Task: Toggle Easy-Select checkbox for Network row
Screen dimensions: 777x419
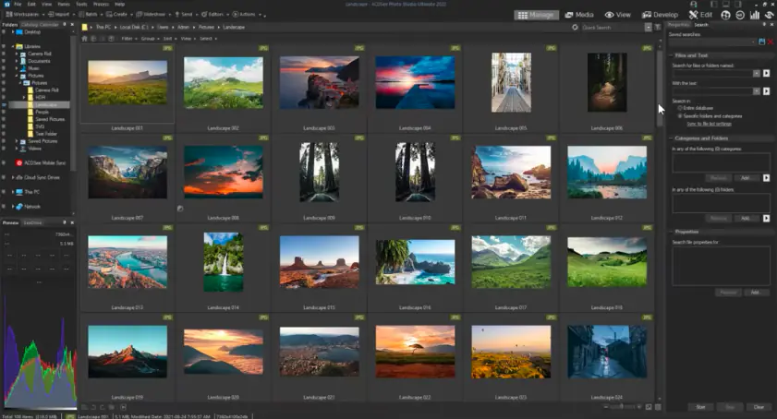Action: (x=4, y=207)
